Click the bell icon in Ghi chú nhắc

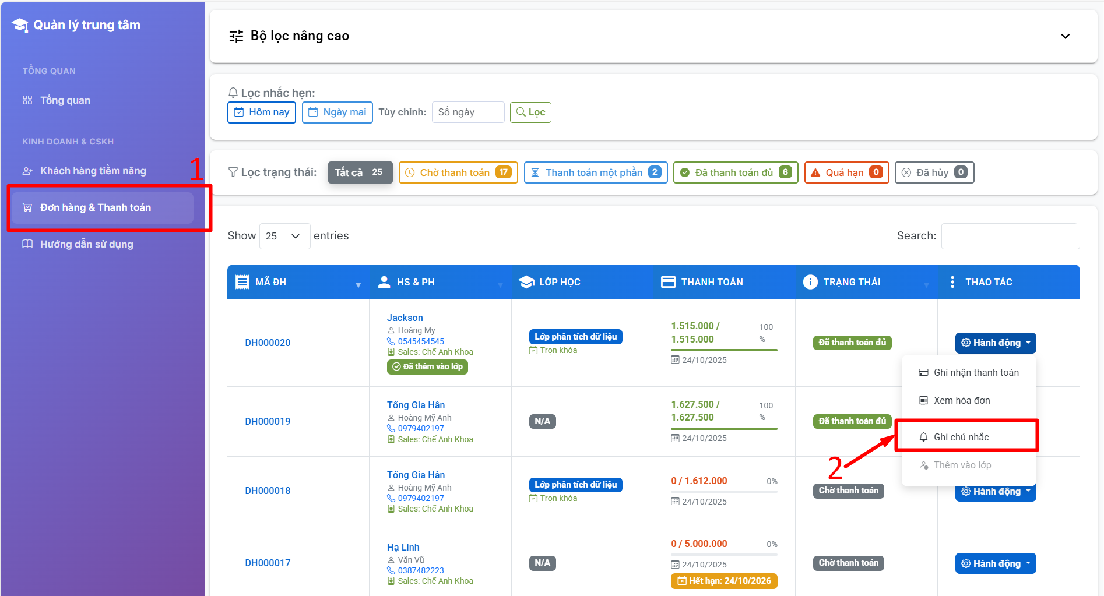[923, 437]
